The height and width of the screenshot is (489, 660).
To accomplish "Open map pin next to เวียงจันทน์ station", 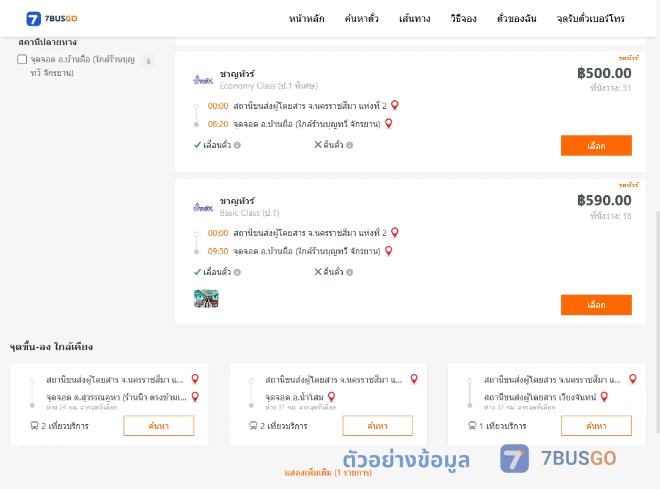I will (604, 397).
